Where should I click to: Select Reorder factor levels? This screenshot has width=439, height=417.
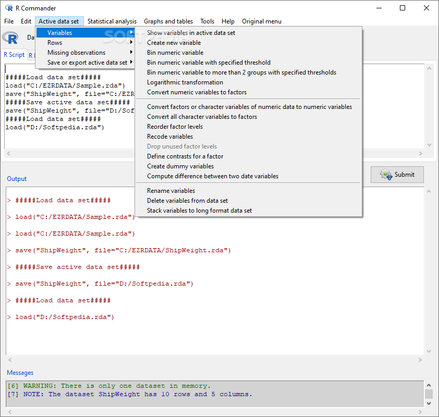249,127
